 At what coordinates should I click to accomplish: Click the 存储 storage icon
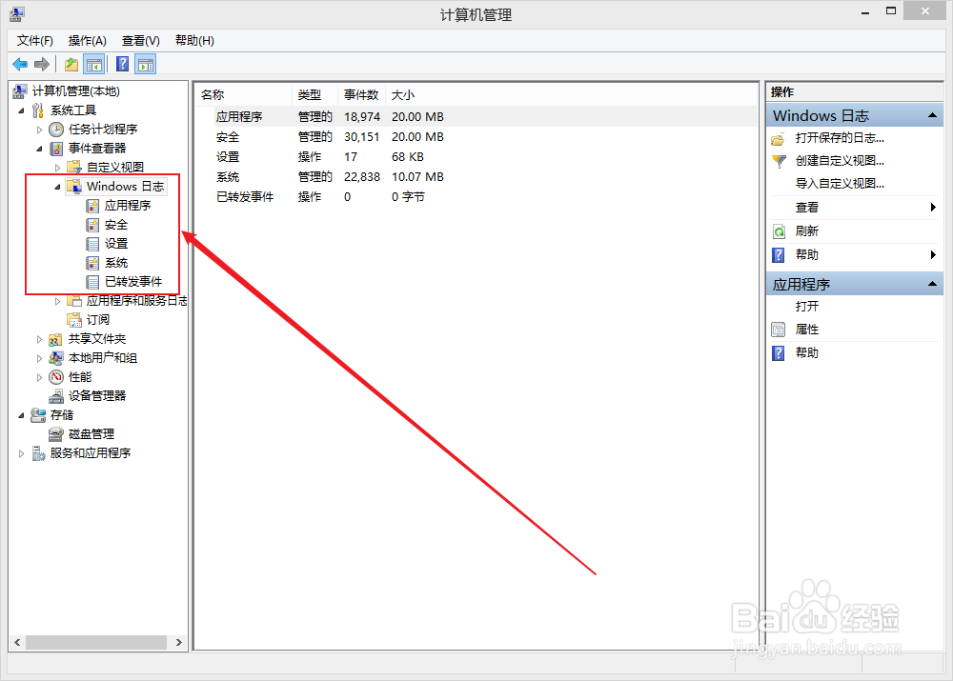38,415
